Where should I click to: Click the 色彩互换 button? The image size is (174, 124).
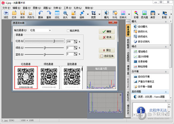coord(107,56)
